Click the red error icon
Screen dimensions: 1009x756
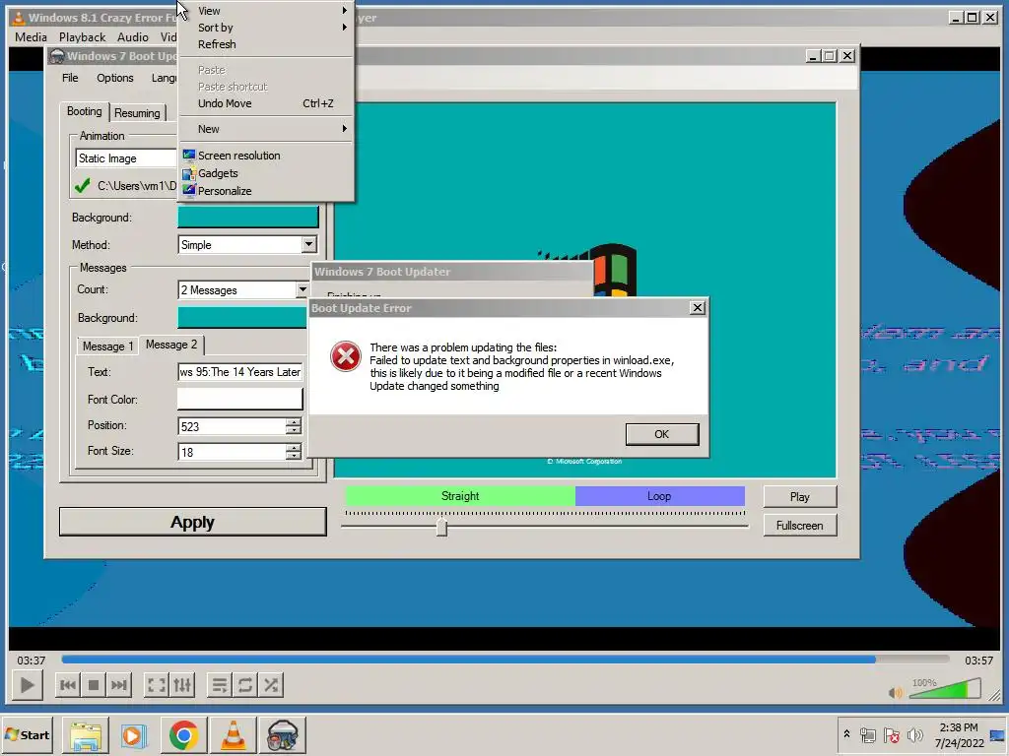point(346,356)
